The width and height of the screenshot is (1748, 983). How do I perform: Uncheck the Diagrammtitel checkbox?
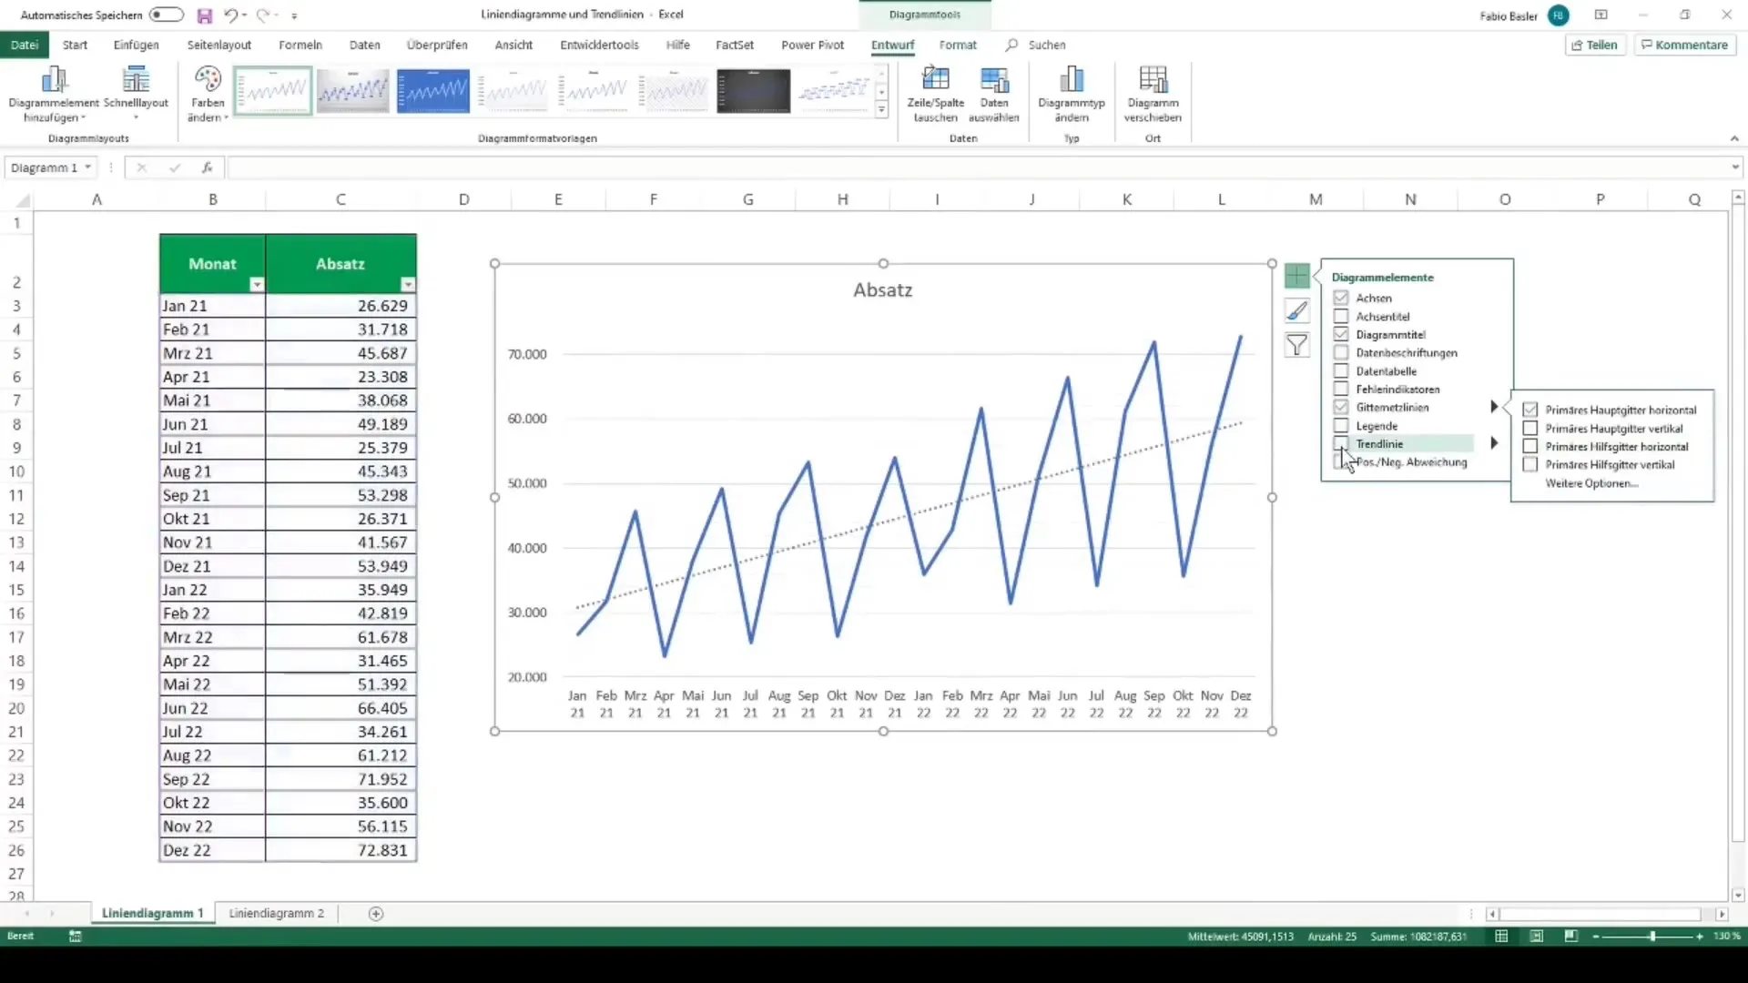[x=1341, y=334]
